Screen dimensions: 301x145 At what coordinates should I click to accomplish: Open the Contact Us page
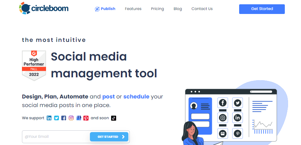pos(202,9)
